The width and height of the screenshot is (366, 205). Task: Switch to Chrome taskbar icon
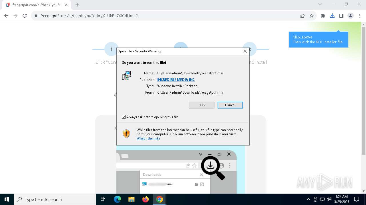[x=160, y=199]
